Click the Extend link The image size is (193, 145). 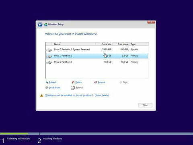coord(79,88)
